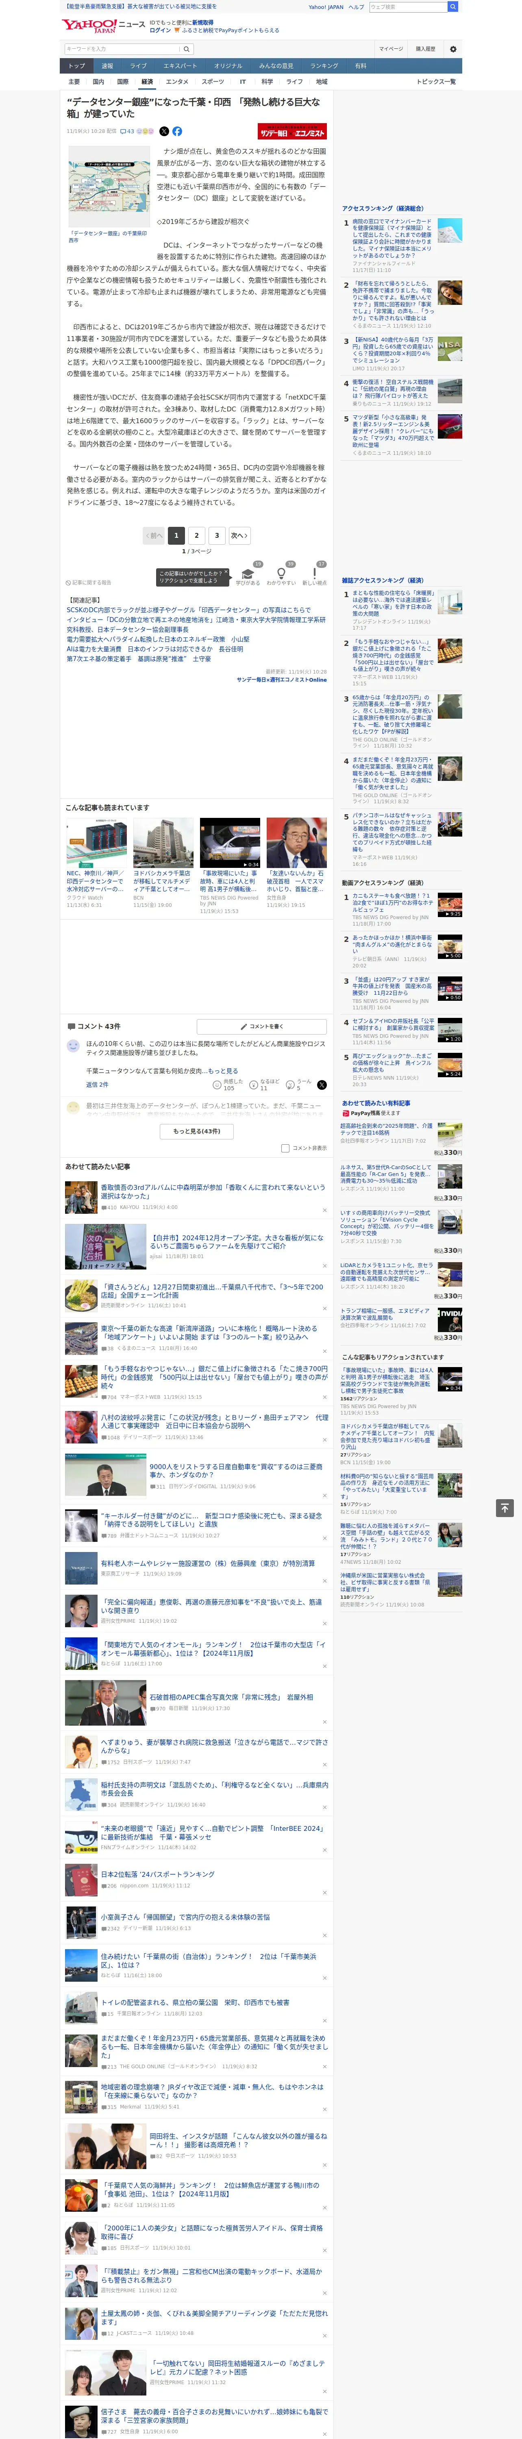The image size is (522, 2439).
Task: Dismiss the 香取慎吾 recommended article with its x
Action: click(324, 1210)
